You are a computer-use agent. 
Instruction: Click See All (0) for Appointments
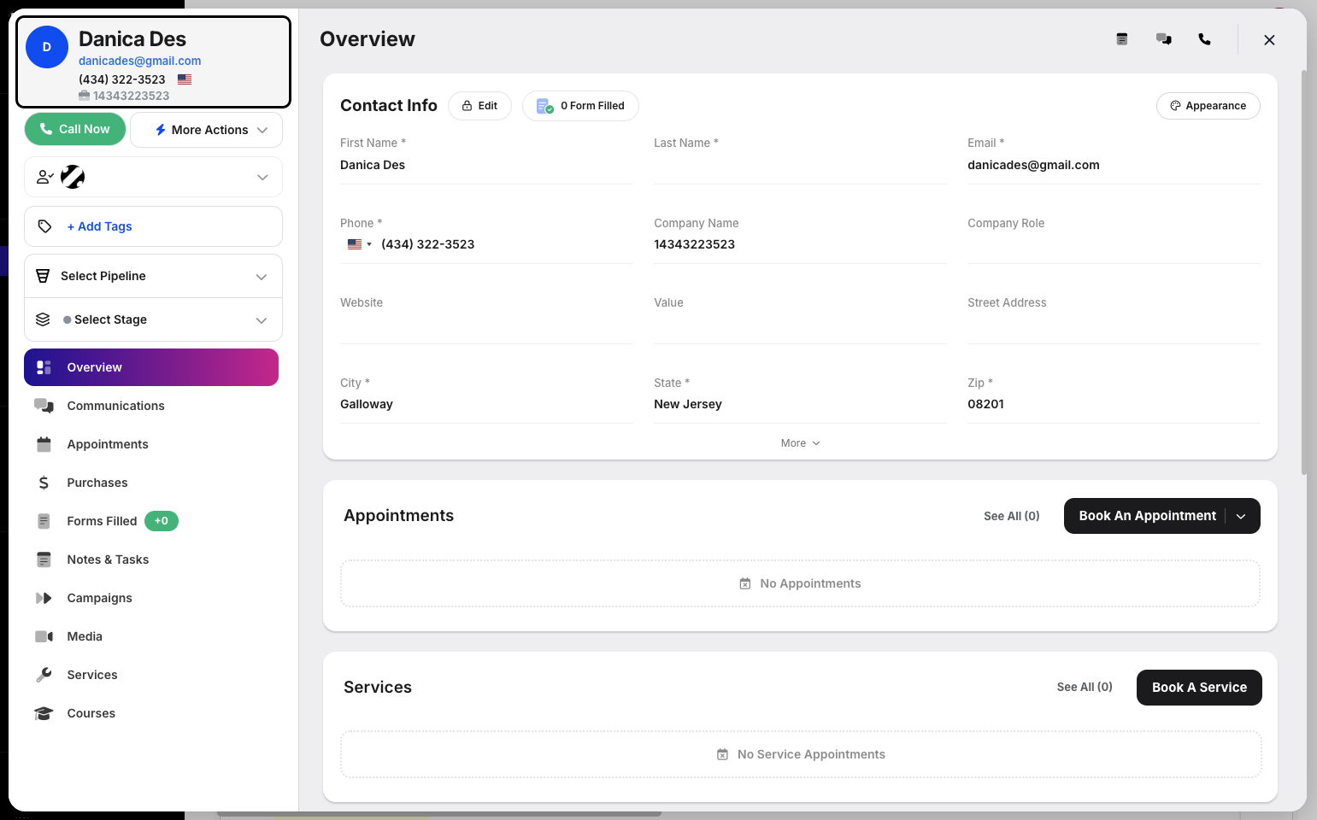(x=1012, y=516)
